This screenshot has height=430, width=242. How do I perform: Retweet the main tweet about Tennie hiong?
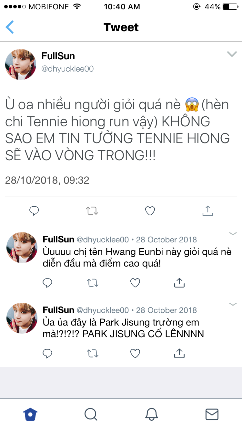92,211
